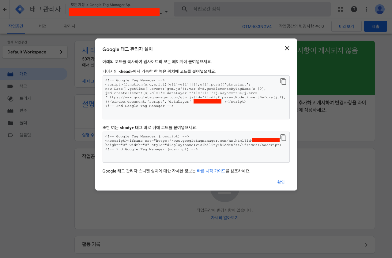Close the Google Tag Manager install dialog
The height and width of the screenshot is (258, 392).
[287, 48]
